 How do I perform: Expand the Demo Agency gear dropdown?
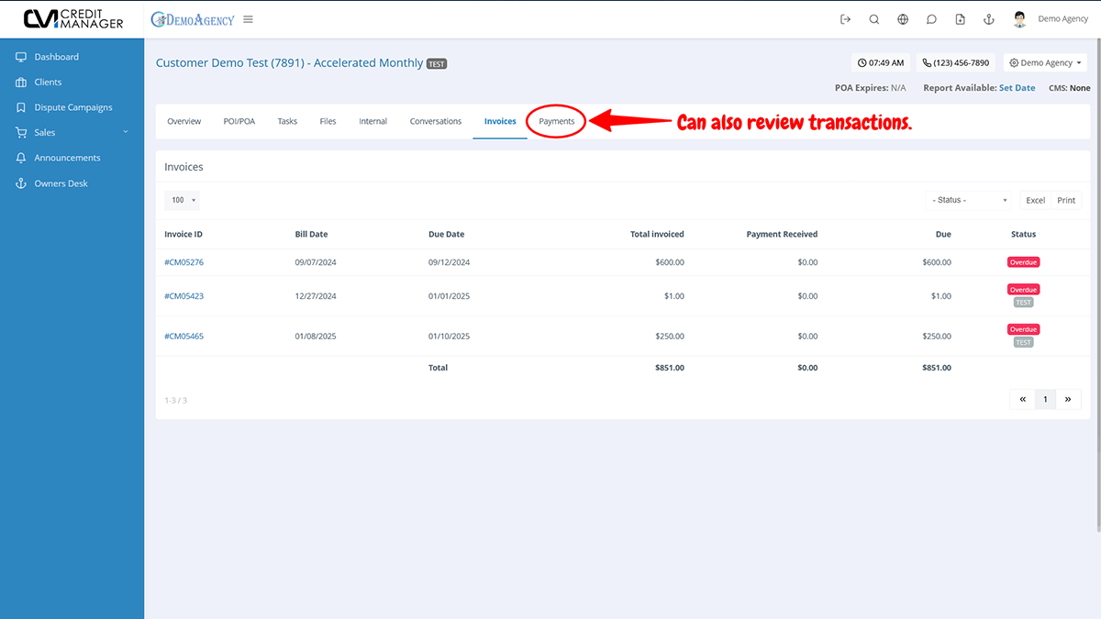tap(1045, 63)
